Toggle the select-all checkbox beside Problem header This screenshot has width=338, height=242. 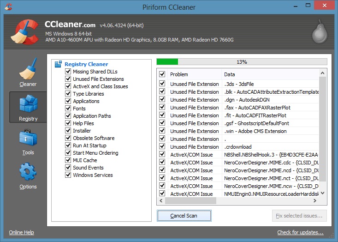pos(162,74)
